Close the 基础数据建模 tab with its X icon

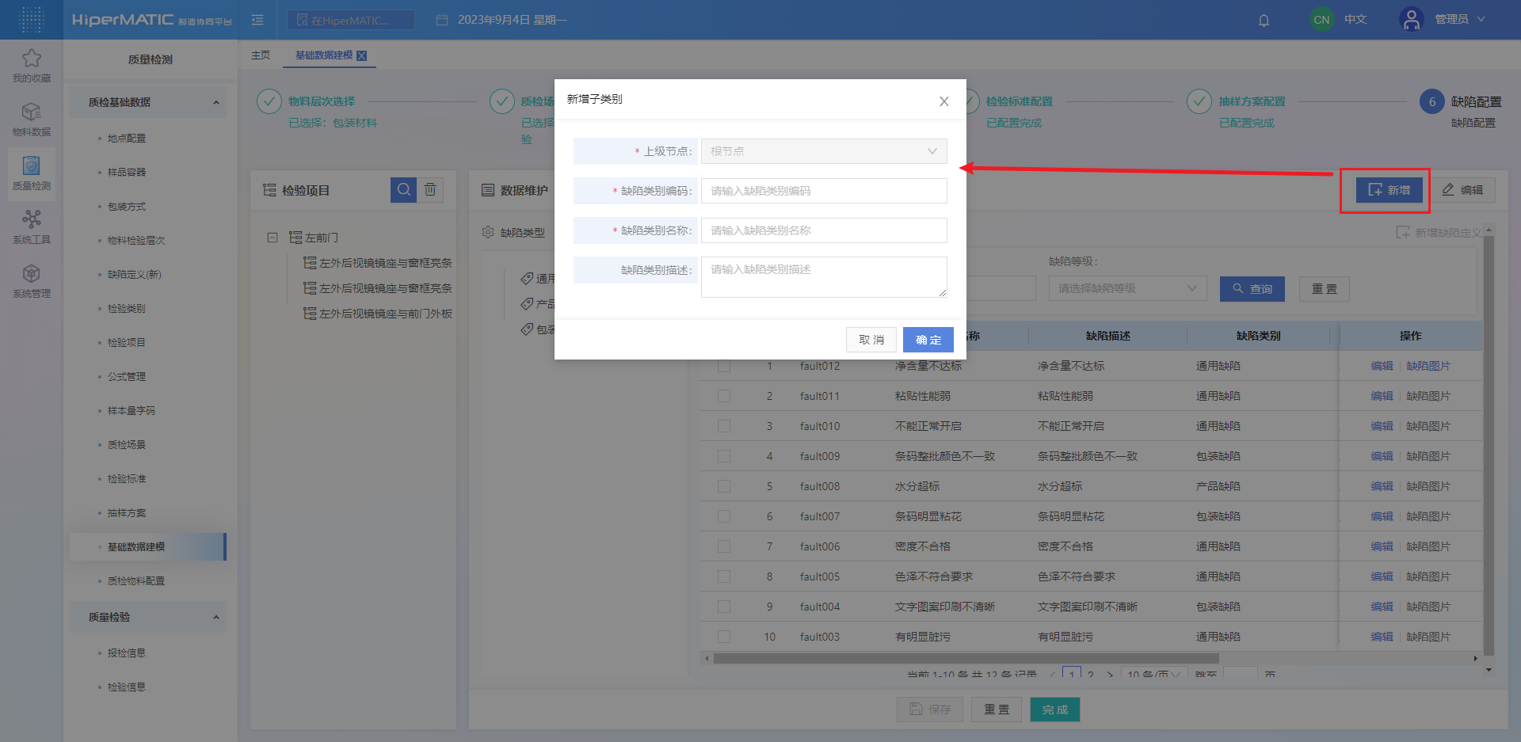[x=361, y=55]
